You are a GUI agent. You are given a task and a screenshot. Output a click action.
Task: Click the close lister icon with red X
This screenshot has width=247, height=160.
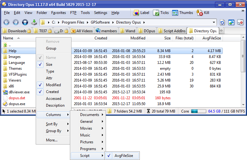pos(240,23)
